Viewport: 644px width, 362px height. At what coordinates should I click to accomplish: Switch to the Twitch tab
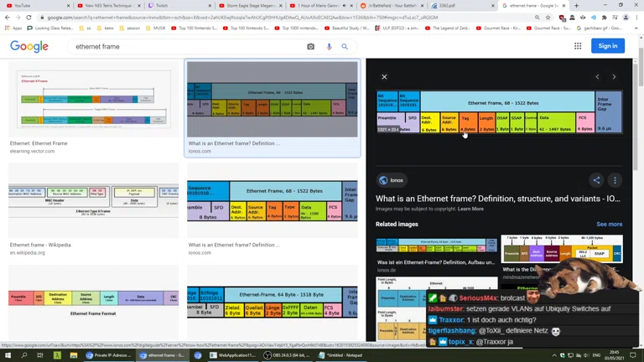tap(179, 6)
